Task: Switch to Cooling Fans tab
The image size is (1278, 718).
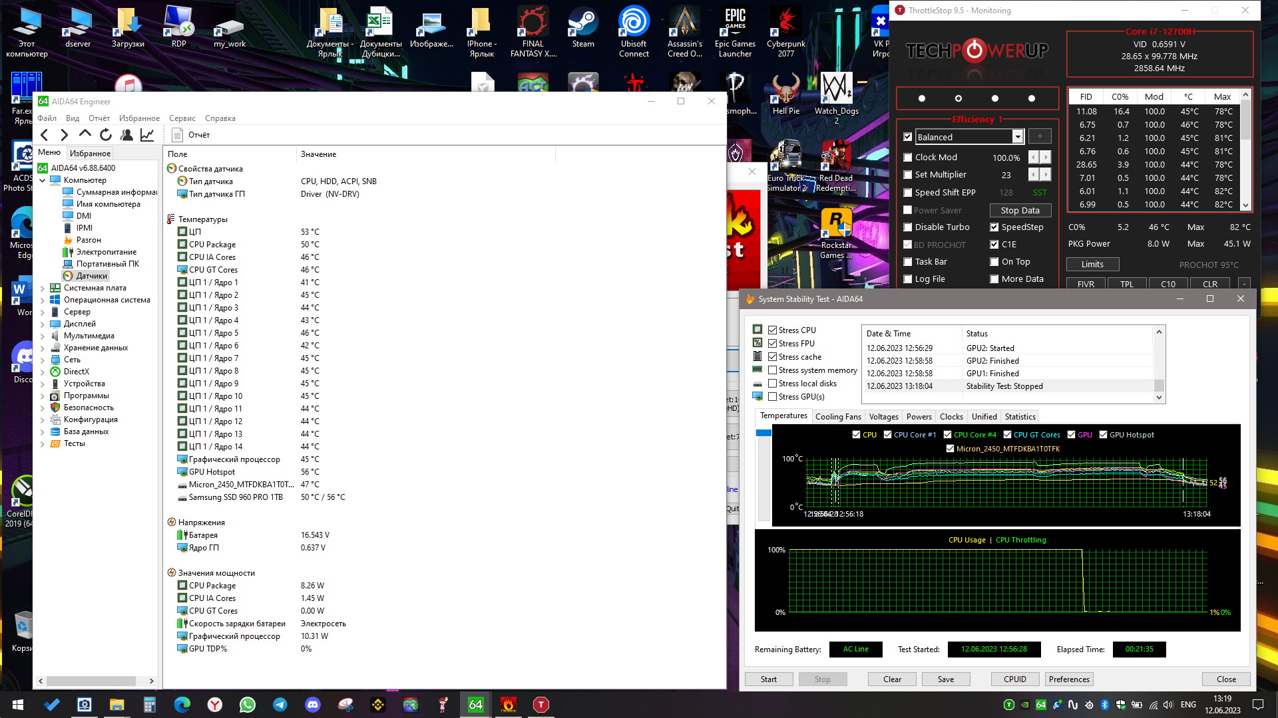Action: click(838, 417)
